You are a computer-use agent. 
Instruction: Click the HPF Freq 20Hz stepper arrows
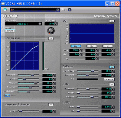[x=56, y=24]
